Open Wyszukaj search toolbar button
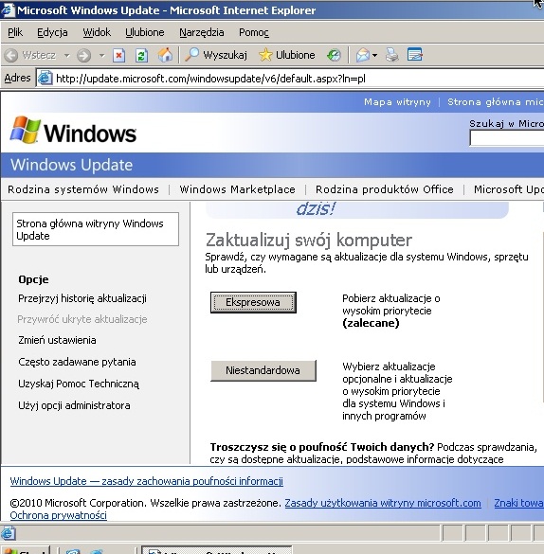This screenshot has height=554, width=544. point(216,55)
